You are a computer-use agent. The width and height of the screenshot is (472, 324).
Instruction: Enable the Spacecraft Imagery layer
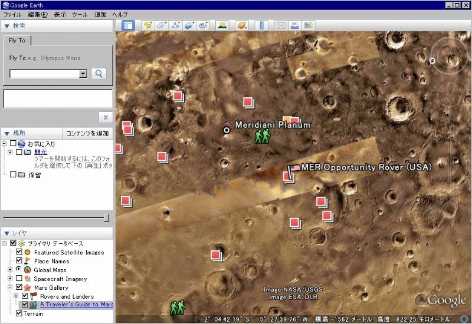(19, 278)
